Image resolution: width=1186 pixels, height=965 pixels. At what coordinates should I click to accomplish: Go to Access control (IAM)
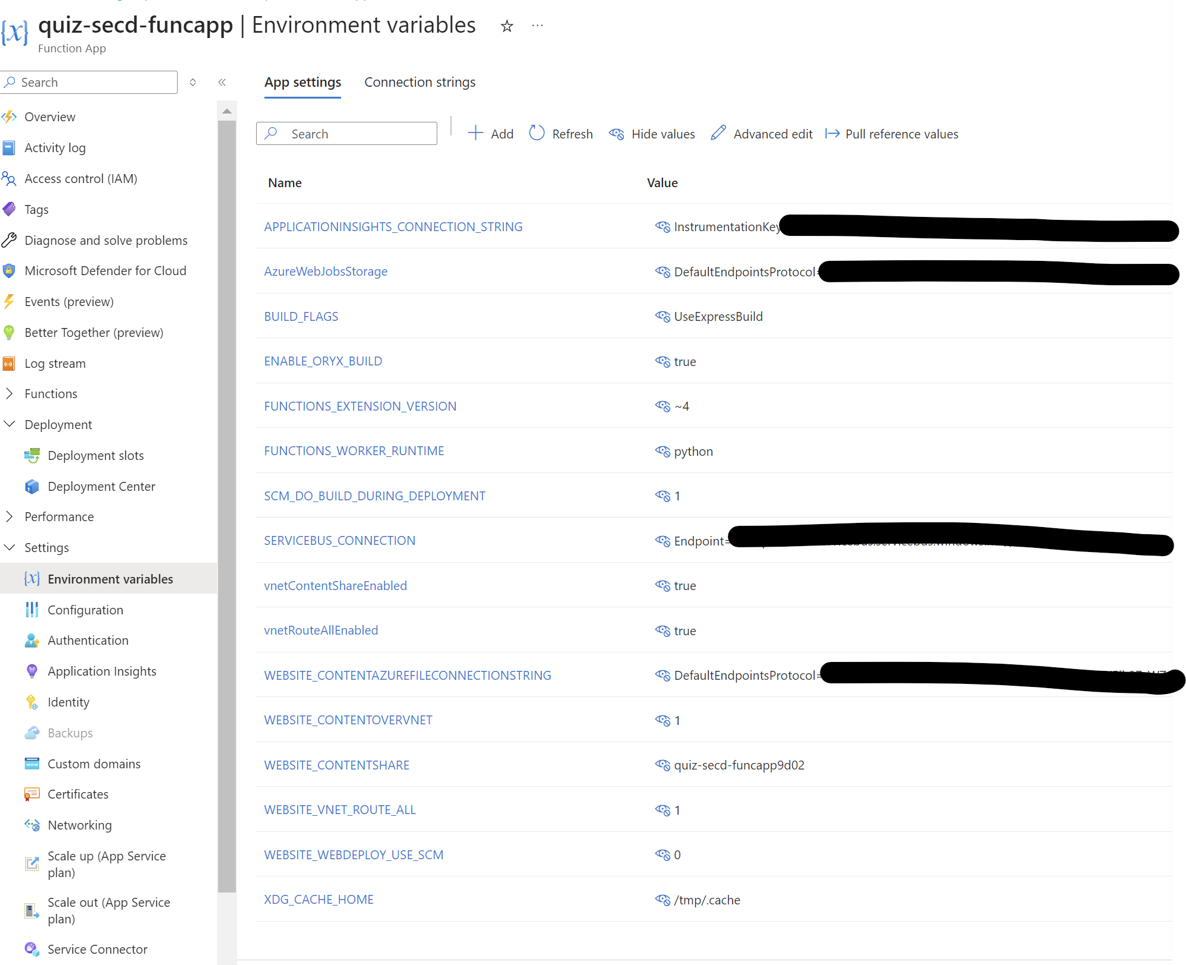[81, 178]
